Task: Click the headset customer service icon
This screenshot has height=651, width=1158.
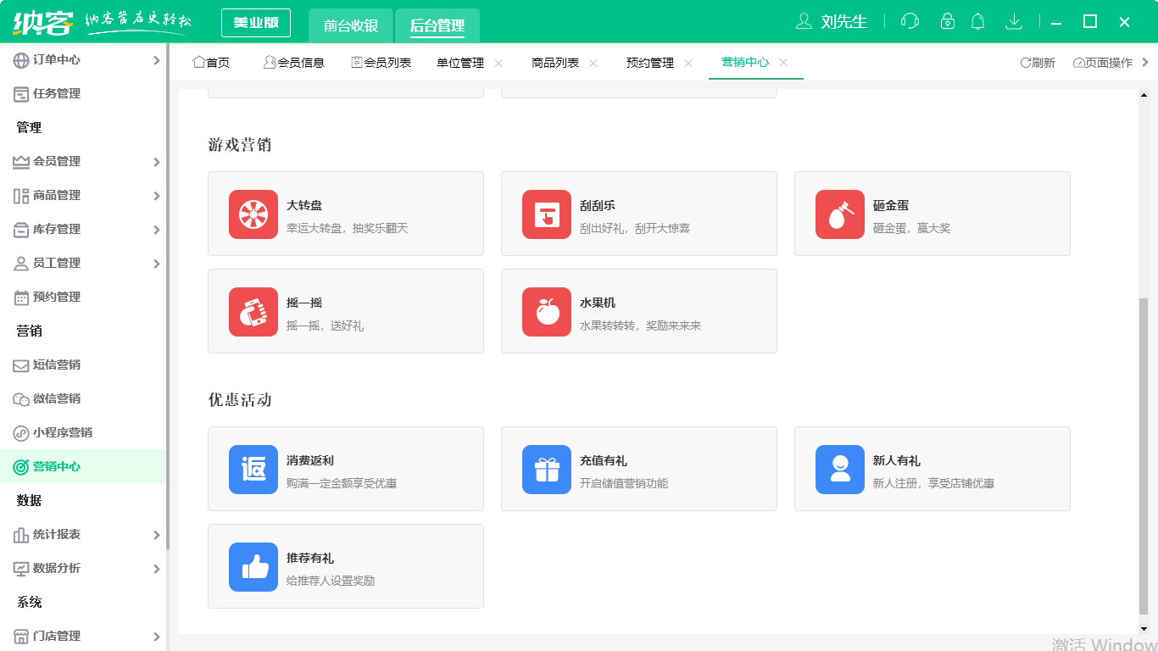Action: click(910, 21)
